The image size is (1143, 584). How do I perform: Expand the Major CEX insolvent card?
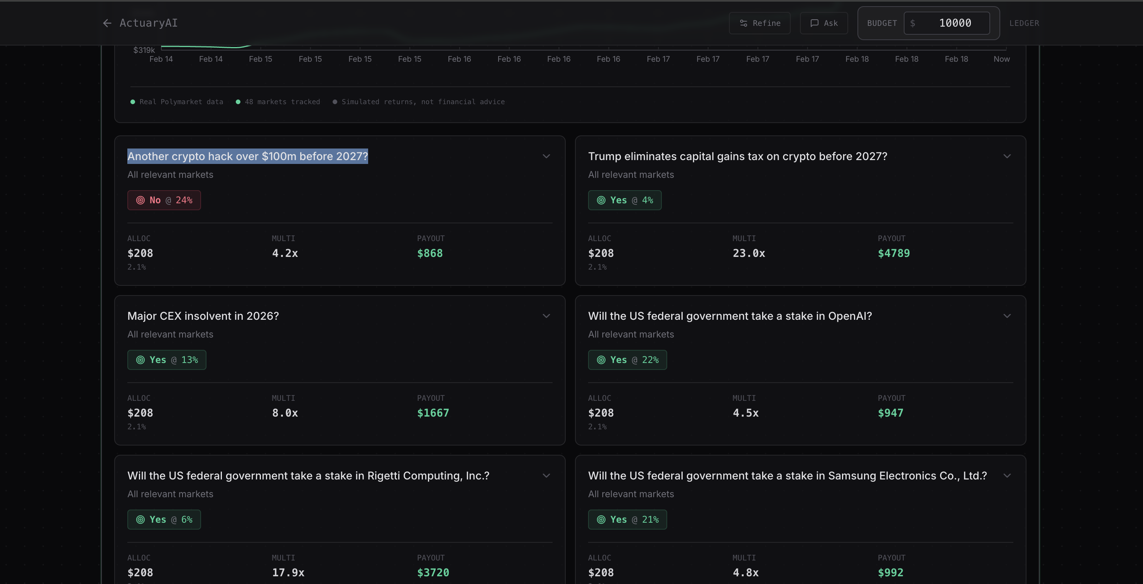546,316
